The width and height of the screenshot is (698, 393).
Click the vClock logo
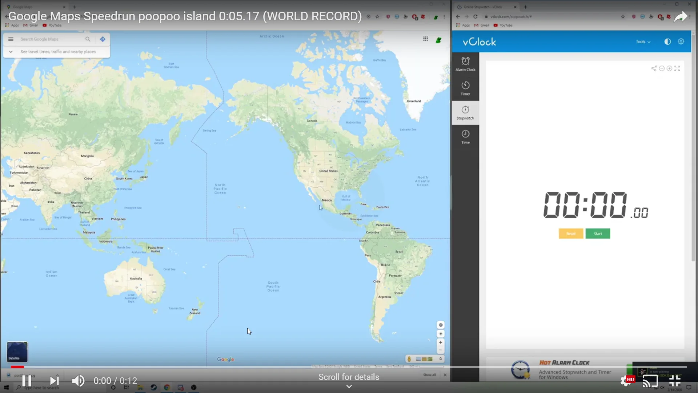(479, 42)
